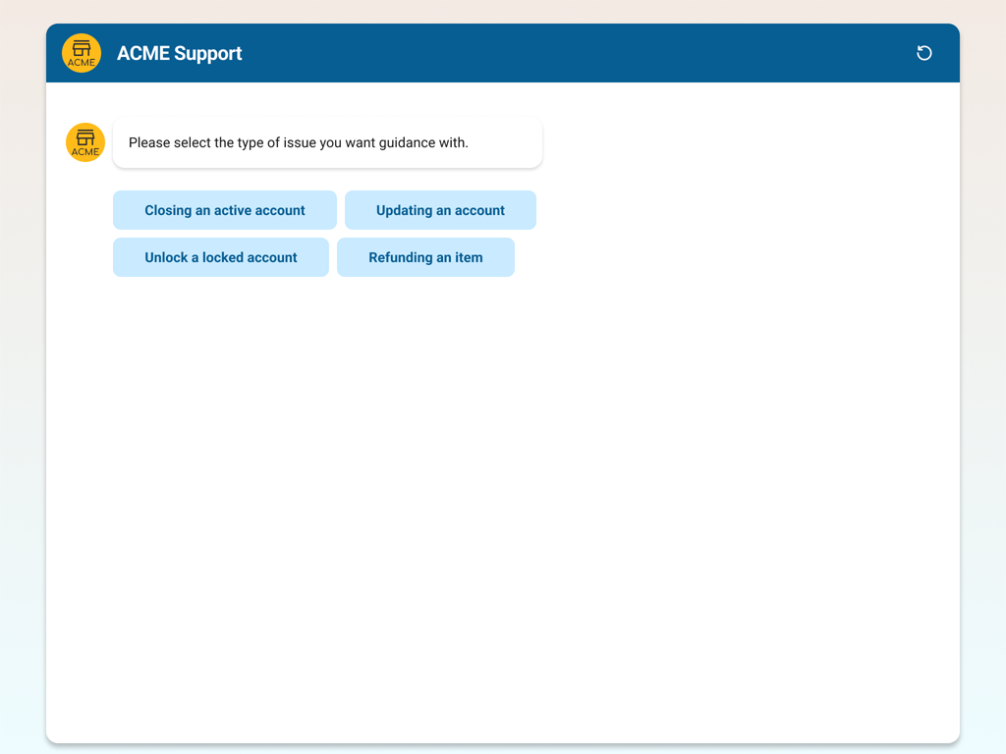This screenshot has height=754, width=1006.
Task: Choose "Closing an active account" option
Action: pyautogui.click(x=224, y=210)
